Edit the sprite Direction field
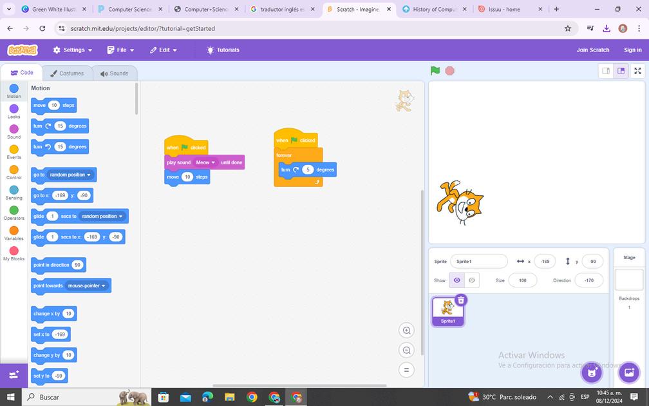 click(588, 280)
